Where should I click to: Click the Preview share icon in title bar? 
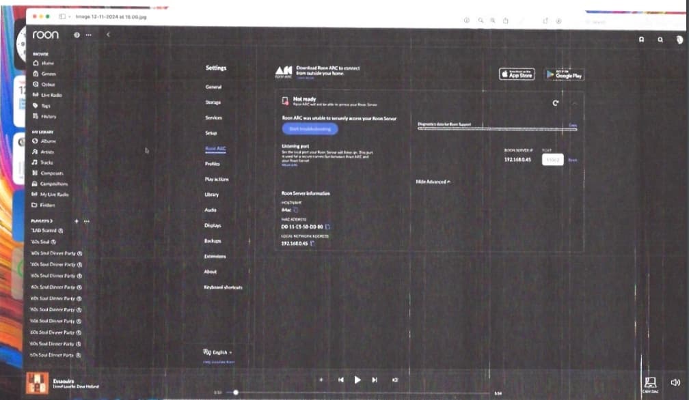coord(505,20)
